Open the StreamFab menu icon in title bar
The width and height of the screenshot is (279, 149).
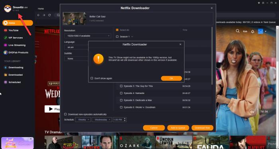263,3
